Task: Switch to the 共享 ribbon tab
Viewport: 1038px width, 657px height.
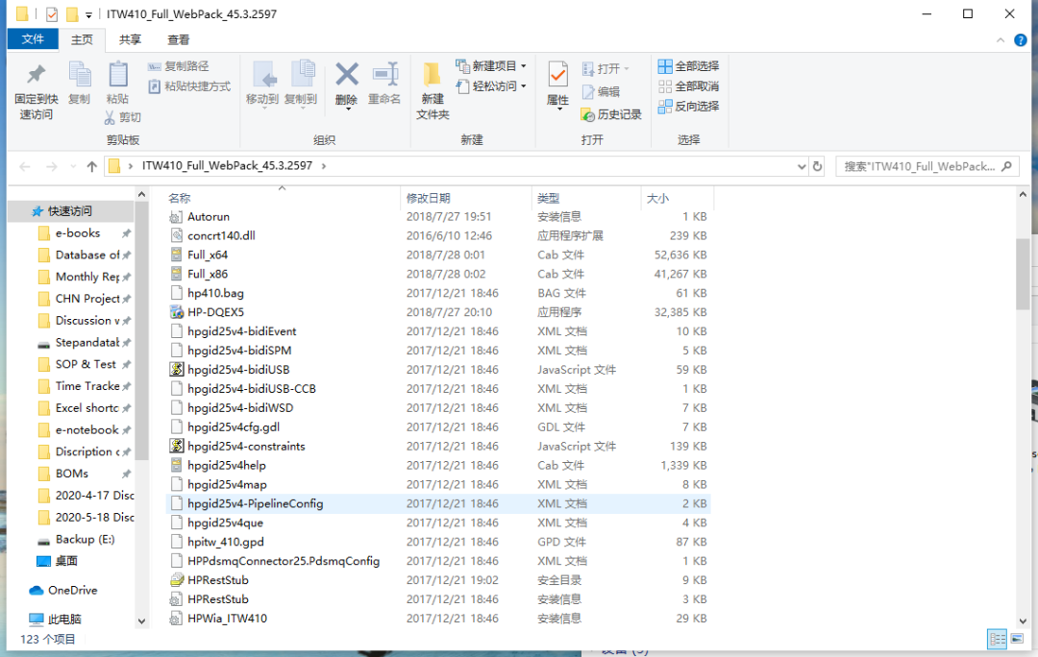Action: point(130,39)
